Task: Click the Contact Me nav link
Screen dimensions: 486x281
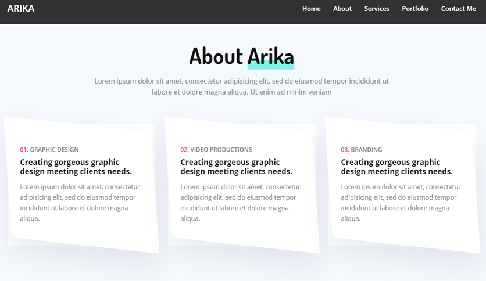Action: [x=459, y=9]
